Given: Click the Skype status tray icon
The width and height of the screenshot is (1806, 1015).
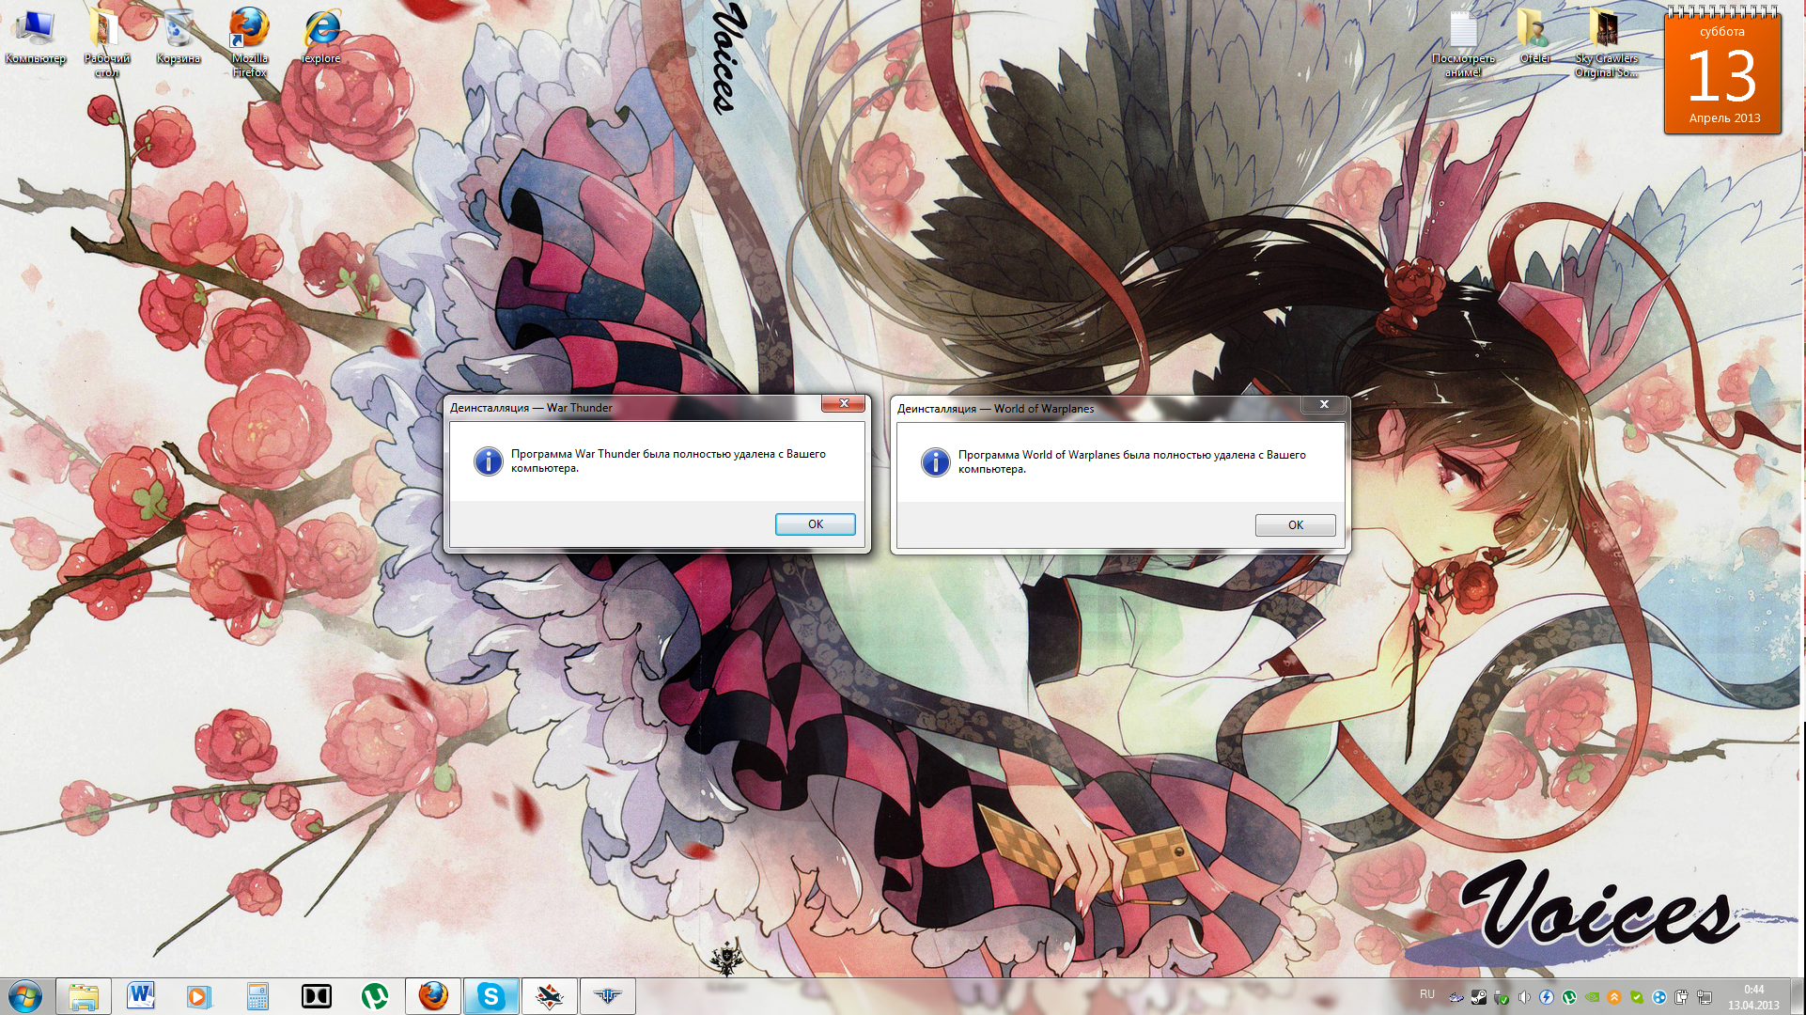Looking at the screenshot, I should point(1637,997).
